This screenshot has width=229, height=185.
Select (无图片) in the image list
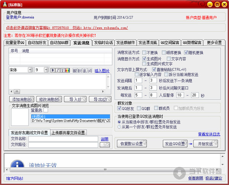click(x=71, y=116)
